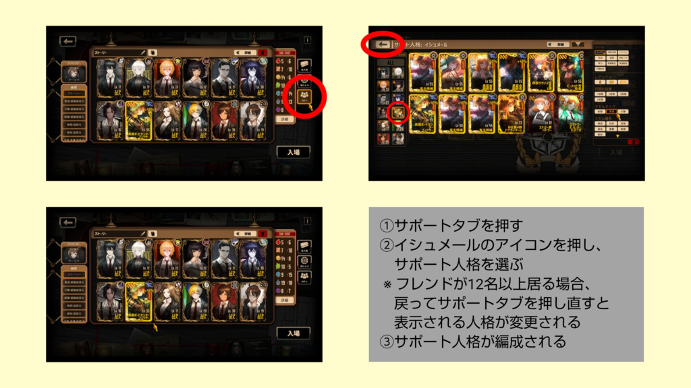This screenshot has width=691, height=388.
Task: Open the red-circled Support tab icon
Action: point(304,97)
